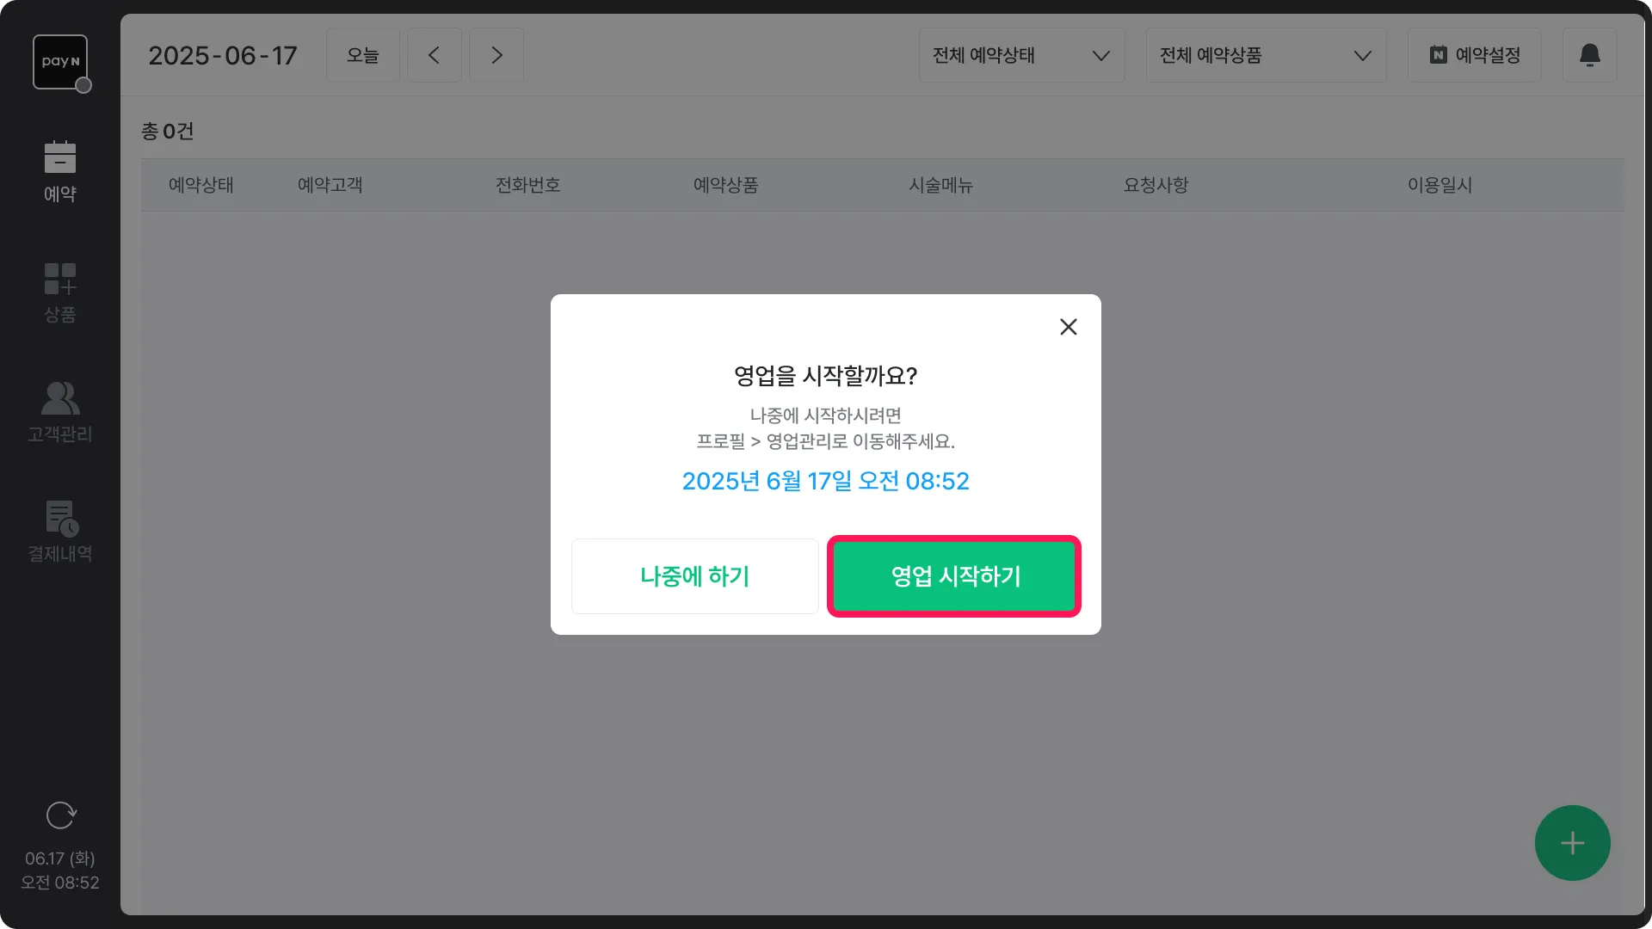Click the 2025-06-17 date label
The image size is (1652, 929).
[222, 55]
